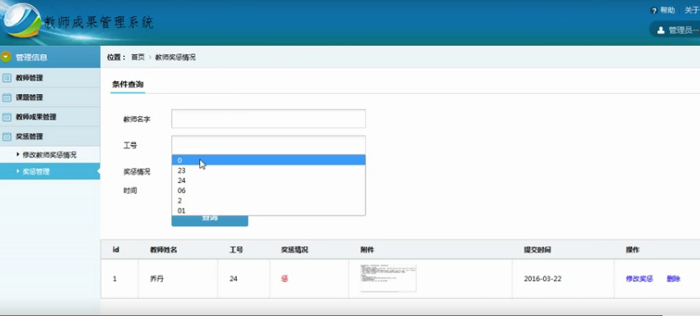Click 删除 link for 乔丹
Image resolution: width=700 pixels, height=316 pixels.
coord(673,279)
